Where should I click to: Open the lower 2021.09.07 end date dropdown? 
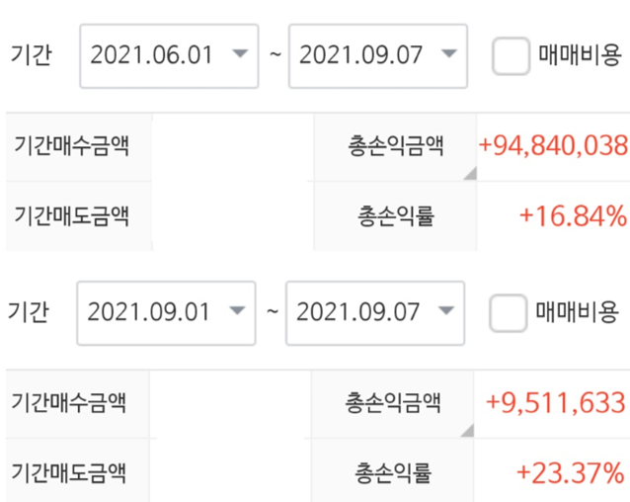(375, 313)
